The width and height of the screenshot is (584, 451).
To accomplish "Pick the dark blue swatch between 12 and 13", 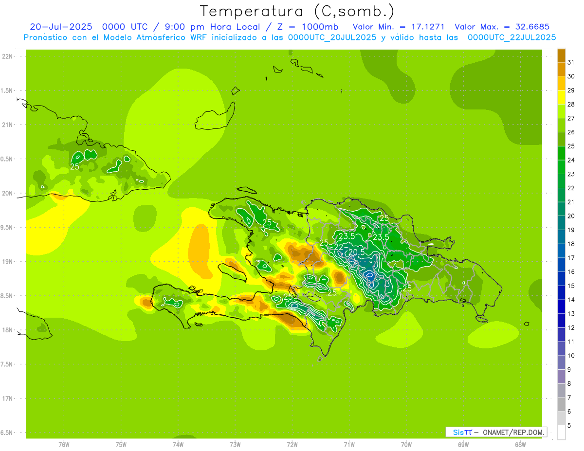I will [x=561, y=321].
